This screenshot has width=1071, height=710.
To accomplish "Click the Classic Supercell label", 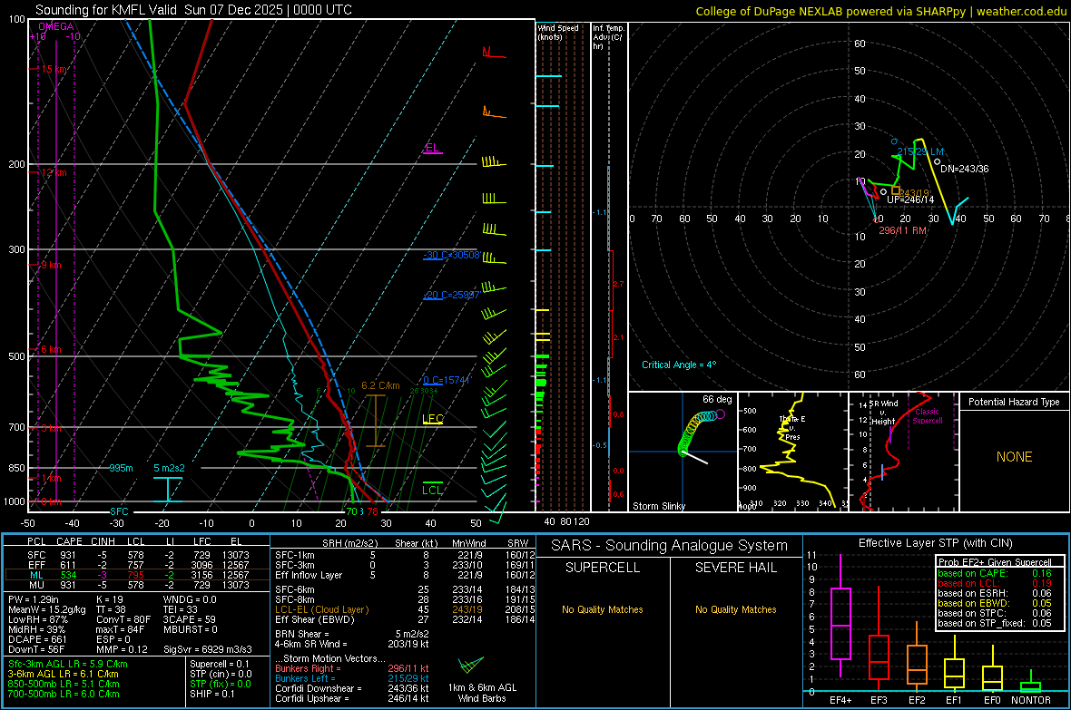I will point(927,416).
